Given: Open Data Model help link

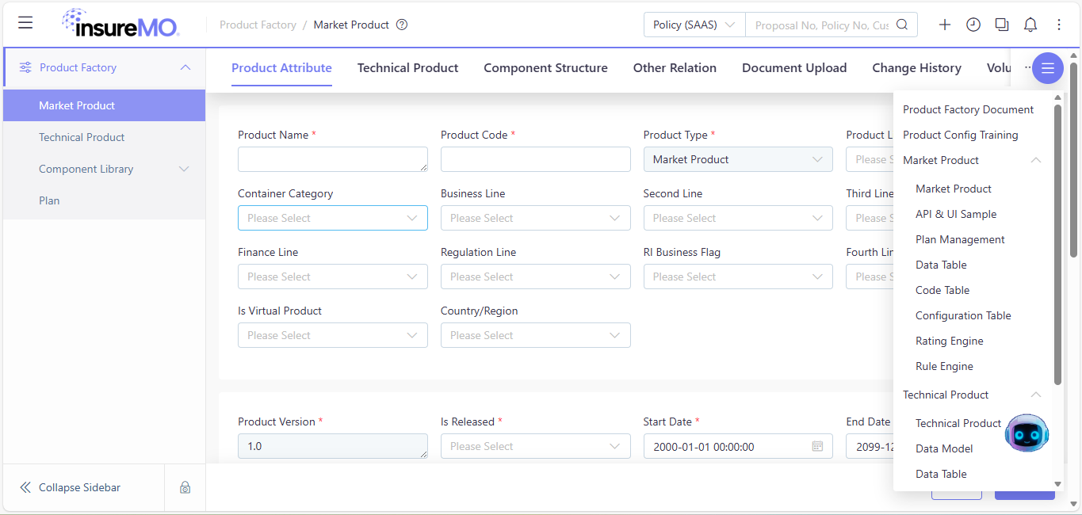Looking at the screenshot, I should point(944,448).
